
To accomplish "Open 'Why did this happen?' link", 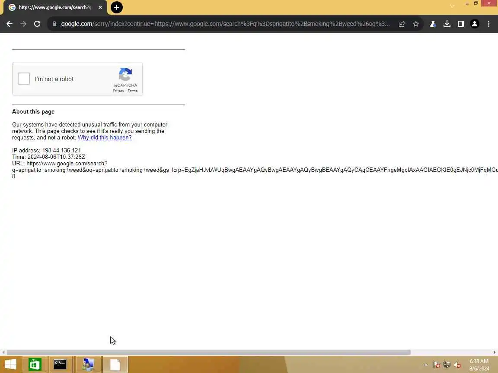I will 105,137.
